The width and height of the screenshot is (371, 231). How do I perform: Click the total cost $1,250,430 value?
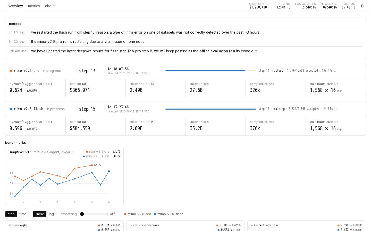[x=258, y=7]
